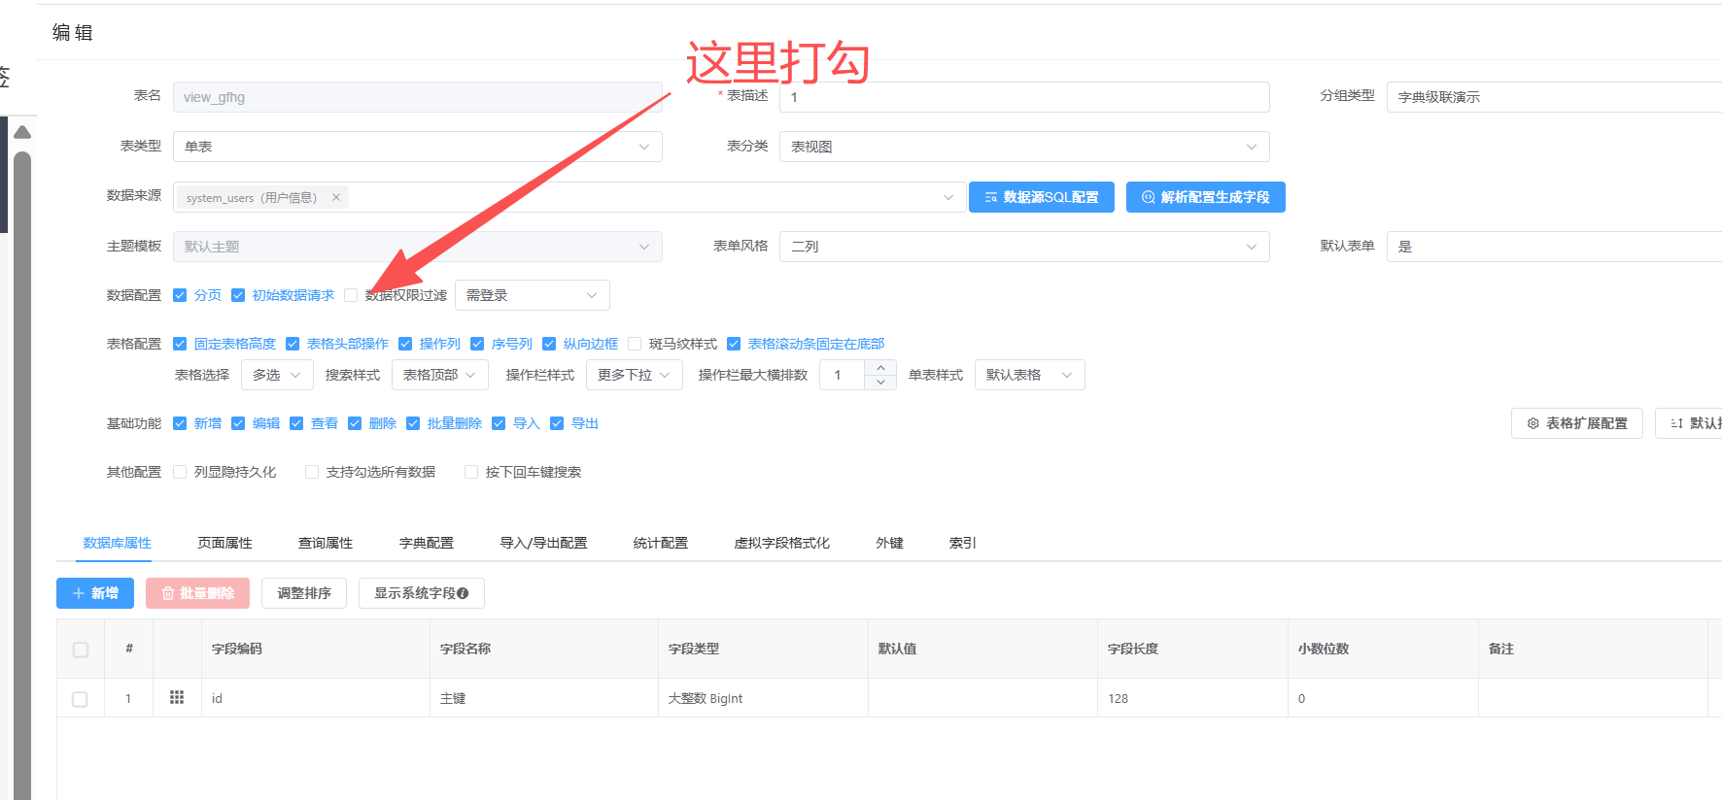Click the 批量删除 trash button
Viewport: 1722px width, 800px height.
click(197, 593)
